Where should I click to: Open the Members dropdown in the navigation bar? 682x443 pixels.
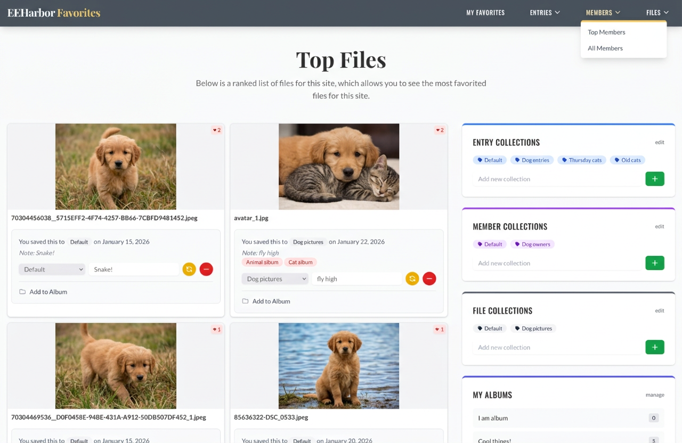(603, 12)
